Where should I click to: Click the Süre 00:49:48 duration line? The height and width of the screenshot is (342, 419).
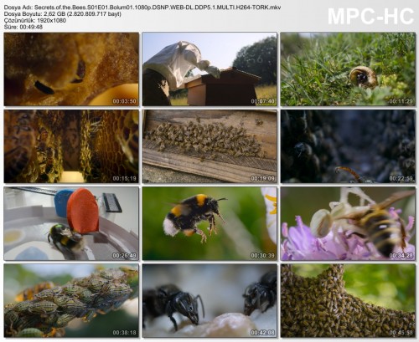click(x=23, y=27)
